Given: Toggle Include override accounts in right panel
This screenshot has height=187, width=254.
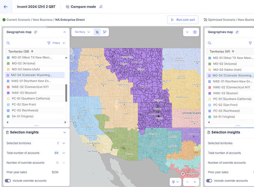Looking at the screenshot, I should click(x=209, y=181).
